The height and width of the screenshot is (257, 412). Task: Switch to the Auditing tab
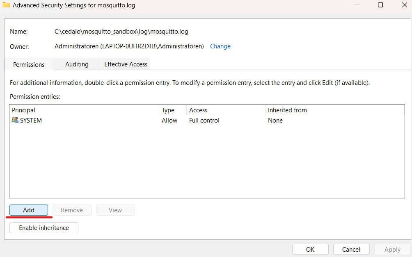[x=77, y=64]
